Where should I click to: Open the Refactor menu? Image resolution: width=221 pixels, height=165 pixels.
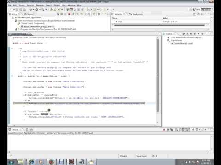click(x=30, y=5)
